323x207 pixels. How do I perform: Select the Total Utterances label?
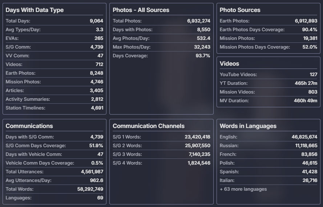coord(24,172)
